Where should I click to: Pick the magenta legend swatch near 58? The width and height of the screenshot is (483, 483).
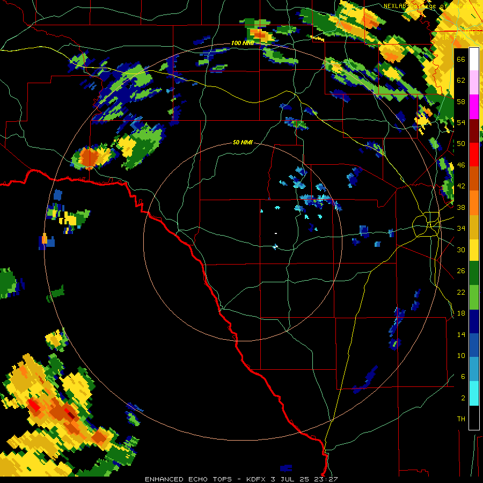point(474,107)
